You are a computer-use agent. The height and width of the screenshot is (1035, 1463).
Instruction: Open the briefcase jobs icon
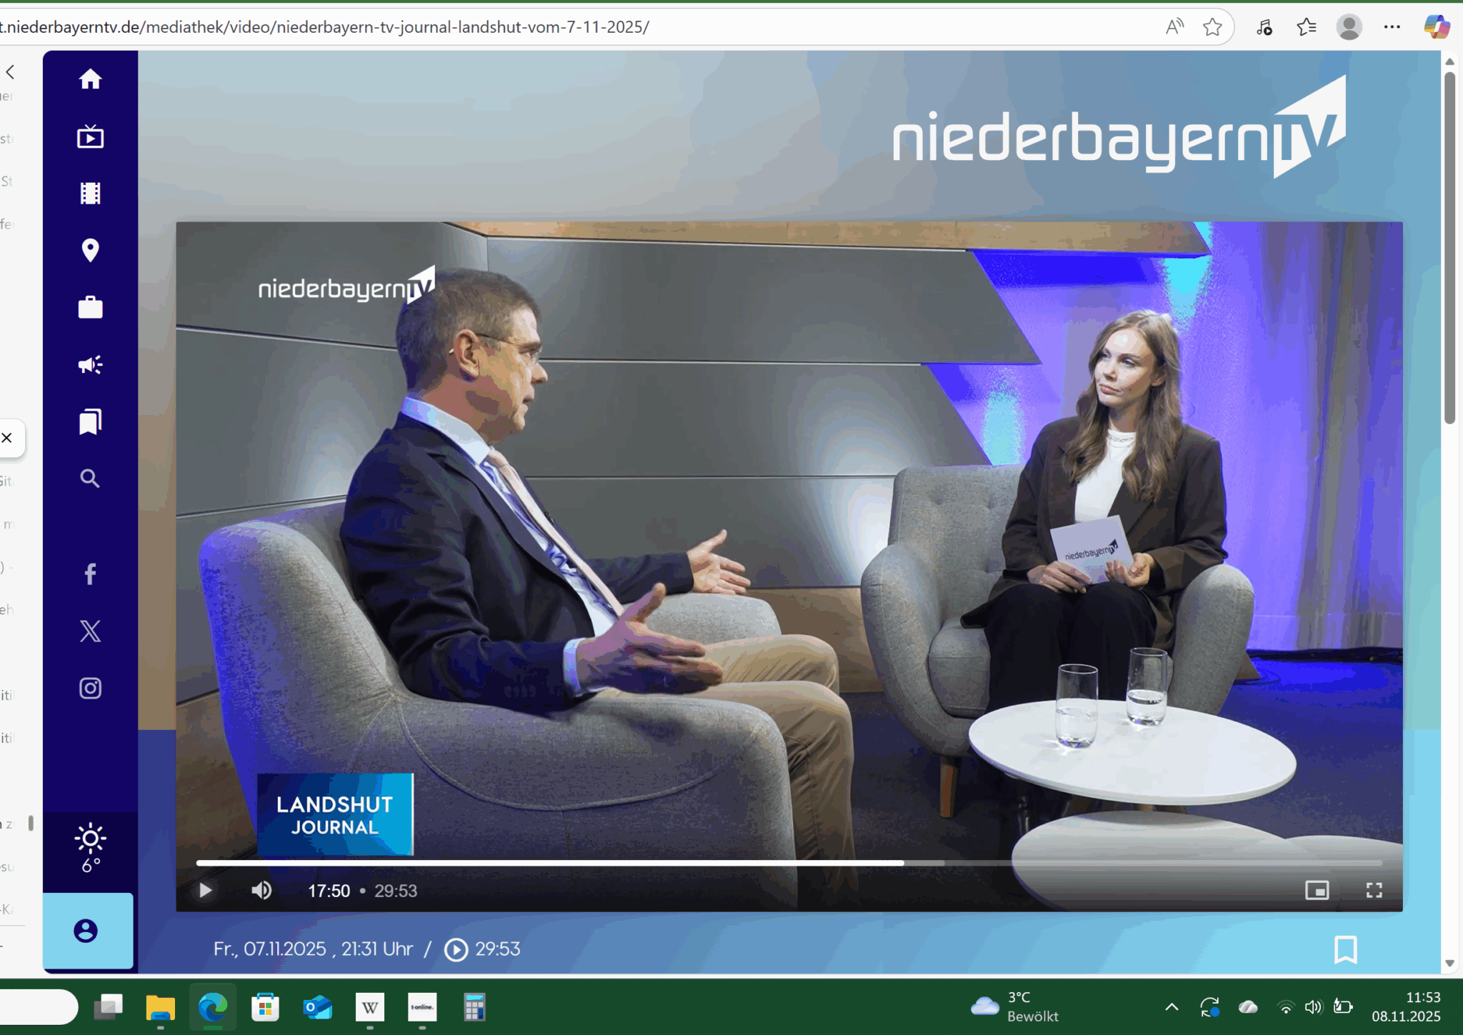(x=90, y=307)
